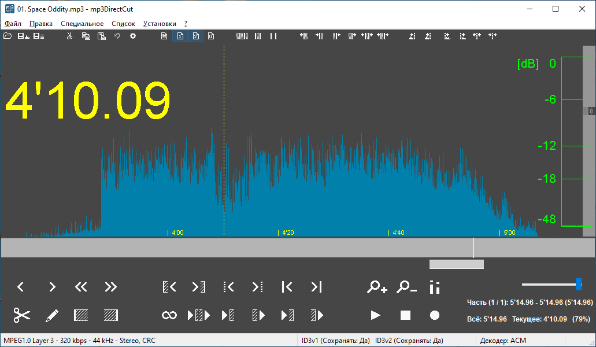Start playback with the Play button
The width and height of the screenshot is (596, 347).
(x=376, y=315)
